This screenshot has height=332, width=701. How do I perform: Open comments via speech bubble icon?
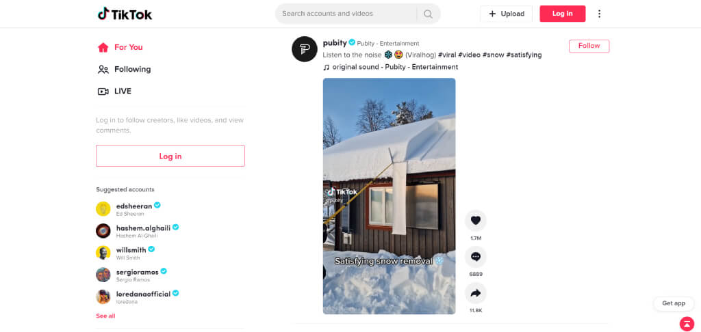pos(476,257)
